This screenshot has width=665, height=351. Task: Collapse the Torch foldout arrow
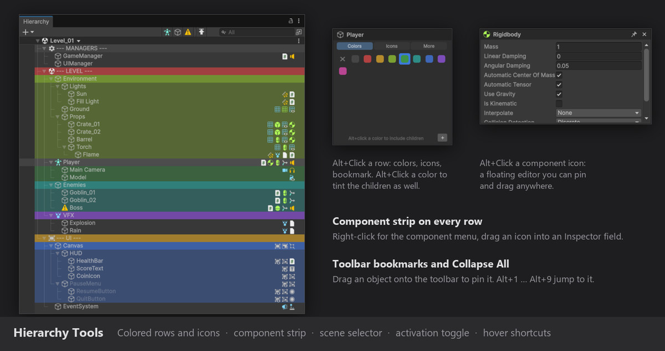[x=64, y=147]
